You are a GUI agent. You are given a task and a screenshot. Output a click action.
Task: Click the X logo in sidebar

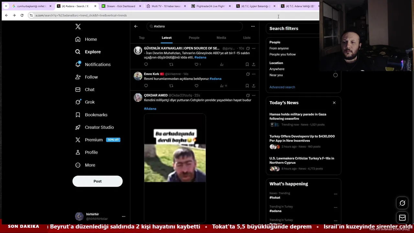[78, 27]
